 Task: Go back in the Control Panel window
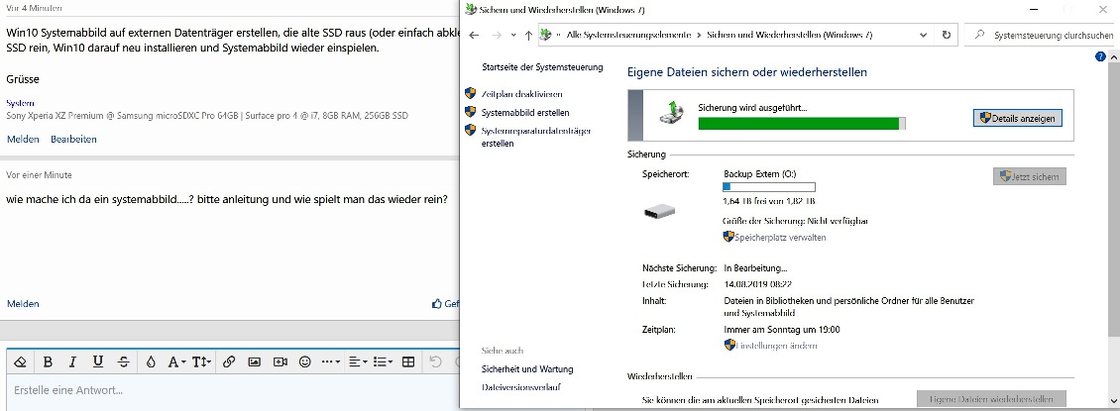coord(475,35)
